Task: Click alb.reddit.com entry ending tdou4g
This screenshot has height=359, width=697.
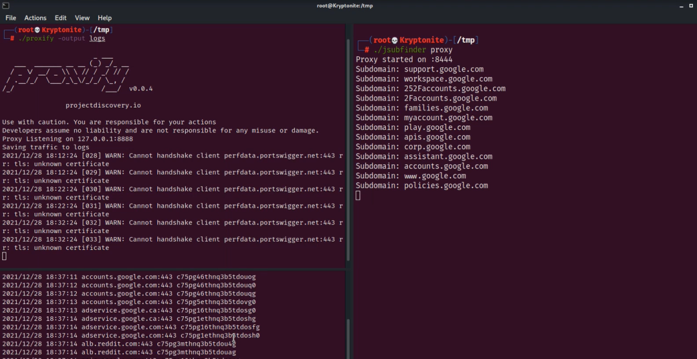Action: point(119,344)
